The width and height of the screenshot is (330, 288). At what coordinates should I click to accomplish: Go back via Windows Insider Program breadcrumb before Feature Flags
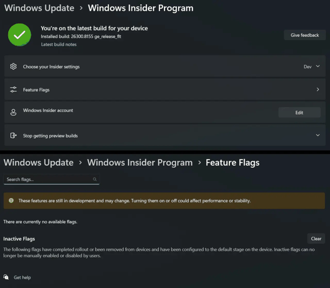[140, 162]
